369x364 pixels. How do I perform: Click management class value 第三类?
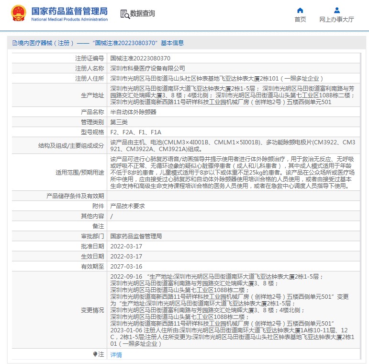[x=119, y=122]
